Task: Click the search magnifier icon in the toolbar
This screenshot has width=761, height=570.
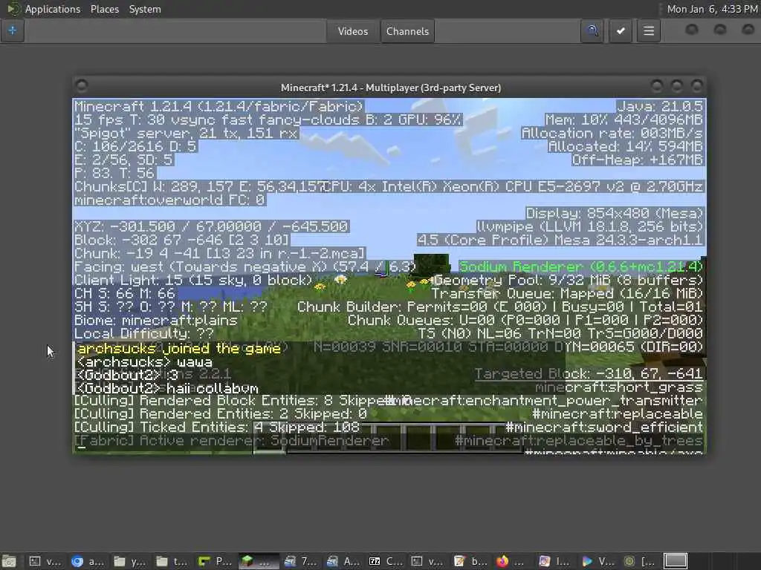Action: click(592, 31)
